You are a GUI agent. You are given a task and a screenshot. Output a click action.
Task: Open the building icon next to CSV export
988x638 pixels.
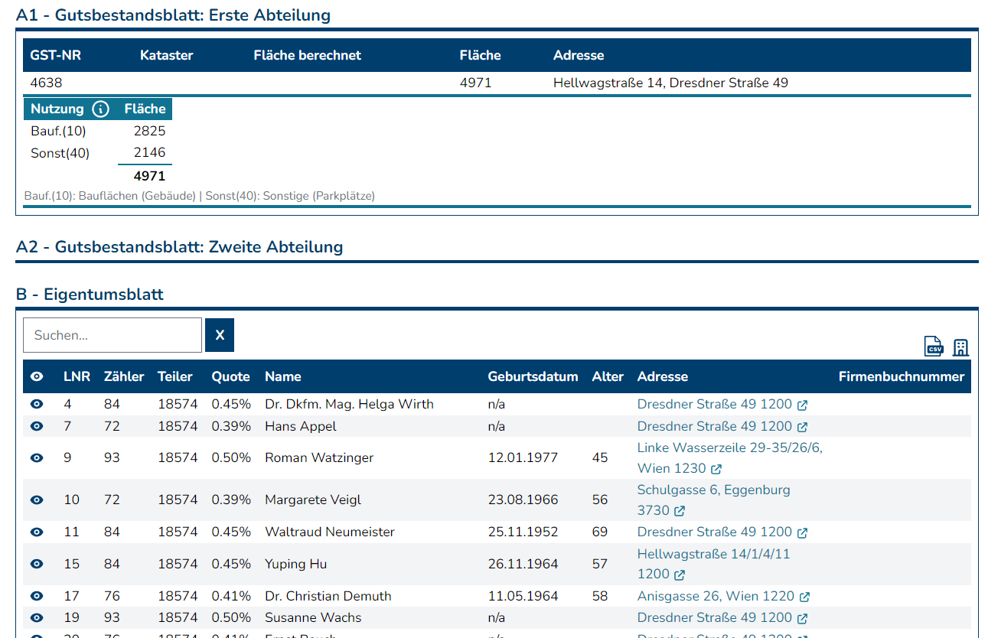point(960,347)
